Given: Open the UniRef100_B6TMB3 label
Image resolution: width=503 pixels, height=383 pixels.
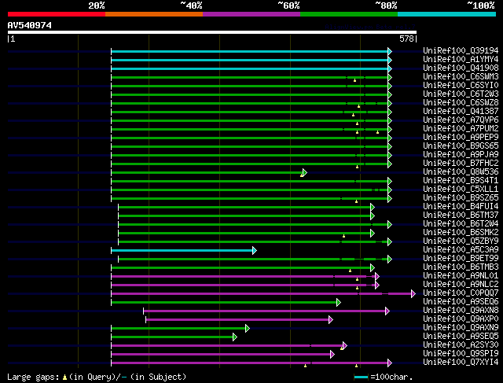Looking at the screenshot, I should click(461, 267).
